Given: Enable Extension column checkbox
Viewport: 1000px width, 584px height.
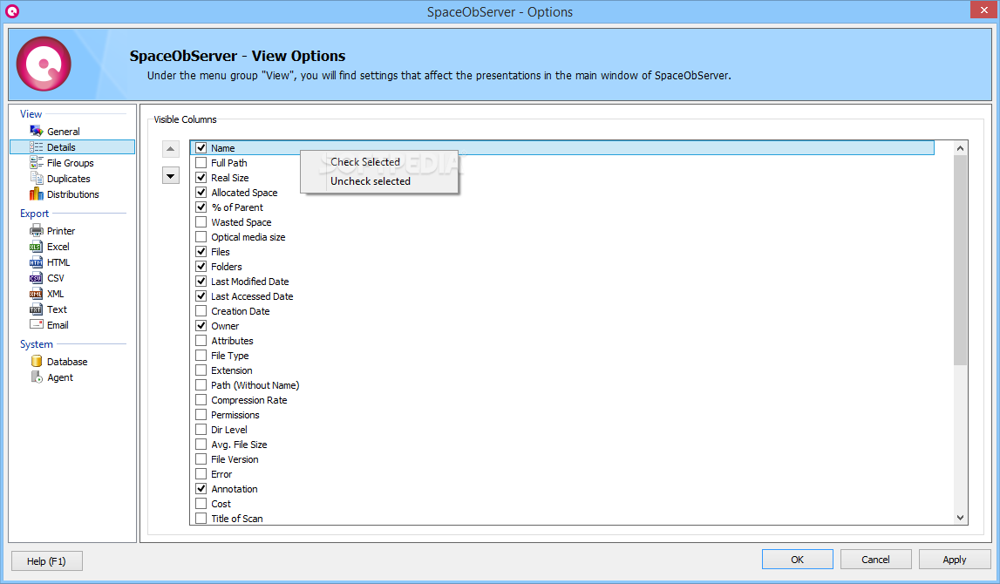Looking at the screenshot, I should coord(201,370).
